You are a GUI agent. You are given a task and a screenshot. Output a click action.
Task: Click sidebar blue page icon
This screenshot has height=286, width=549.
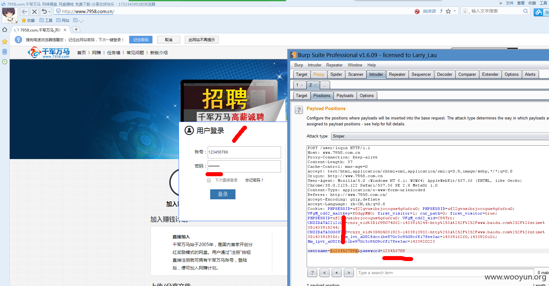pyautogui.click(x=5, y=52)
